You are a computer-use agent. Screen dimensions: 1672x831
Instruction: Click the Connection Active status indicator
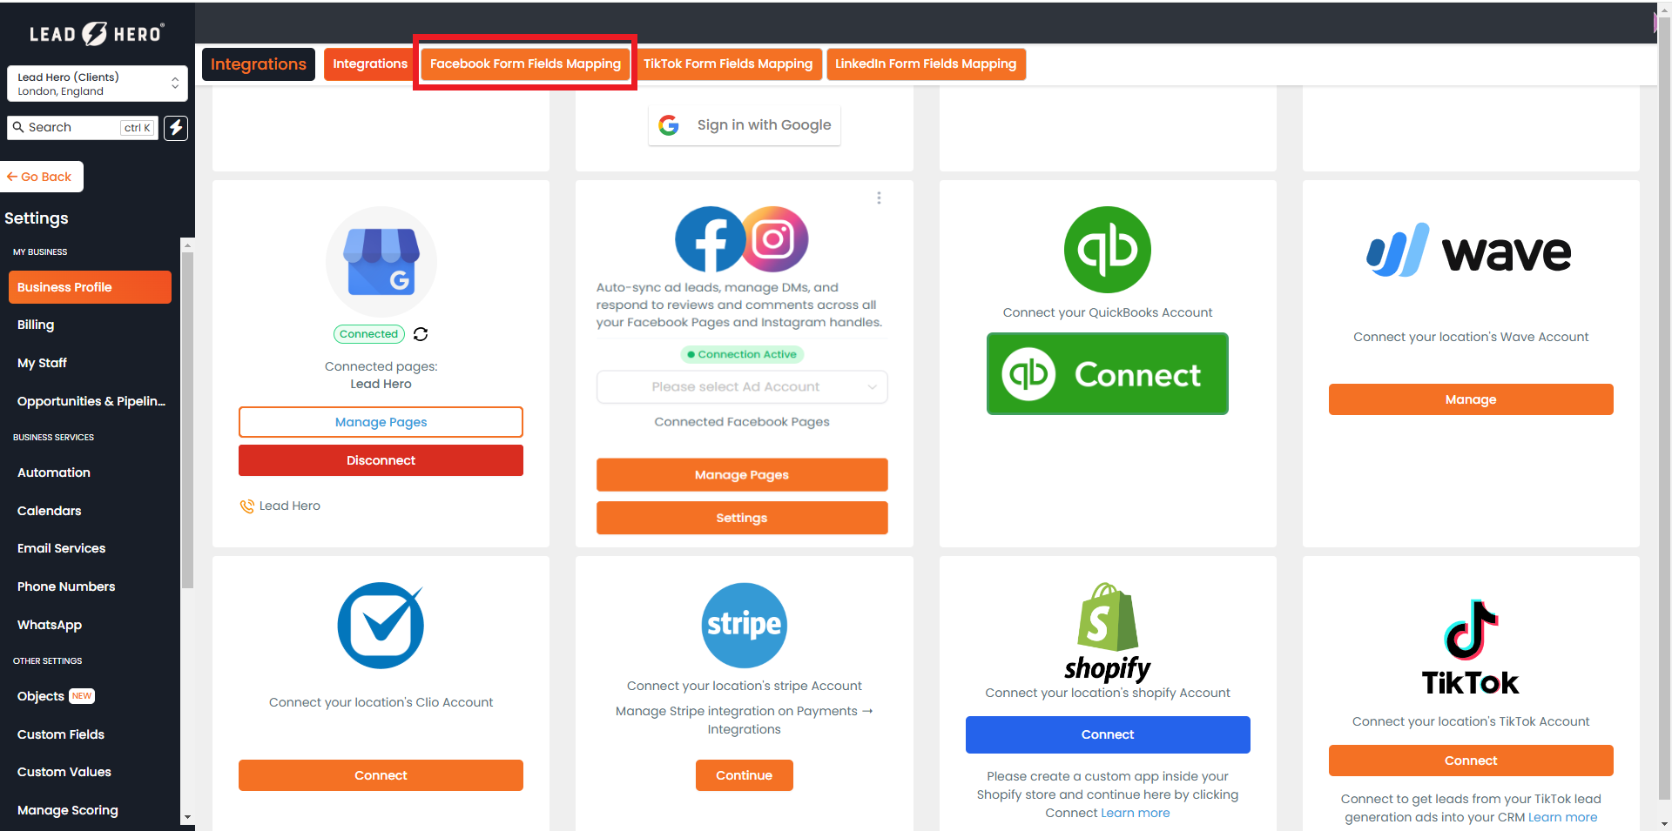pos(742,354)
